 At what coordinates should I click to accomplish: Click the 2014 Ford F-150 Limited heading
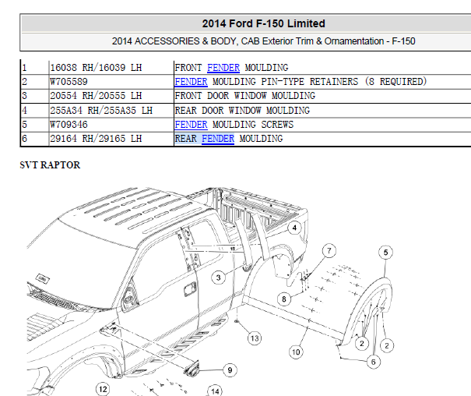pos(263,23)
